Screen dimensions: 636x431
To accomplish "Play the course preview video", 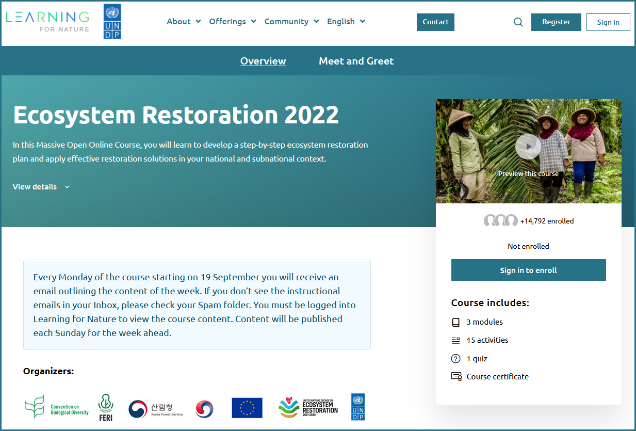I will 528,147.
